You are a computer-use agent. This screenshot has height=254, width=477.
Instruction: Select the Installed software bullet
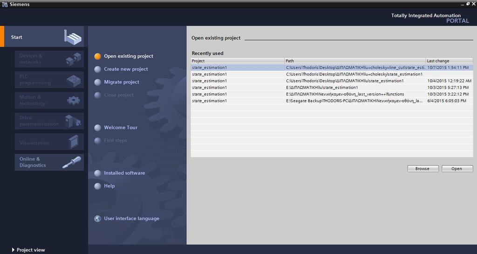tap(98, 173)
